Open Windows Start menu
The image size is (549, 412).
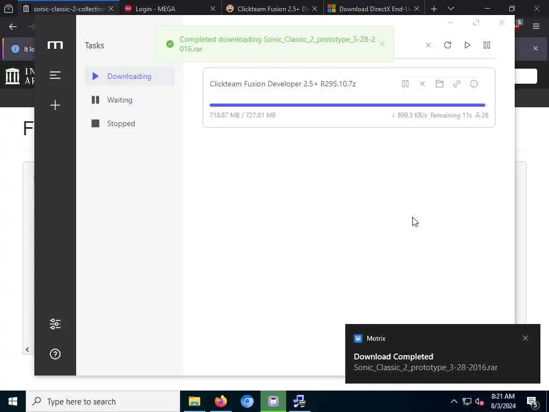click(13, 401)
